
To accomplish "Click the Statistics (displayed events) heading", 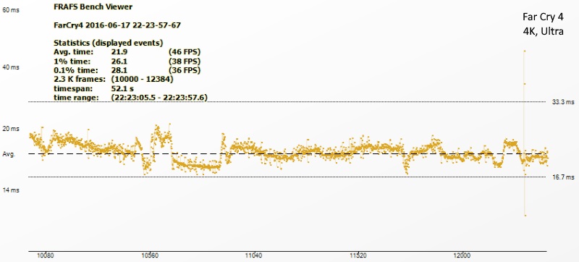I will tap(108, 43).
